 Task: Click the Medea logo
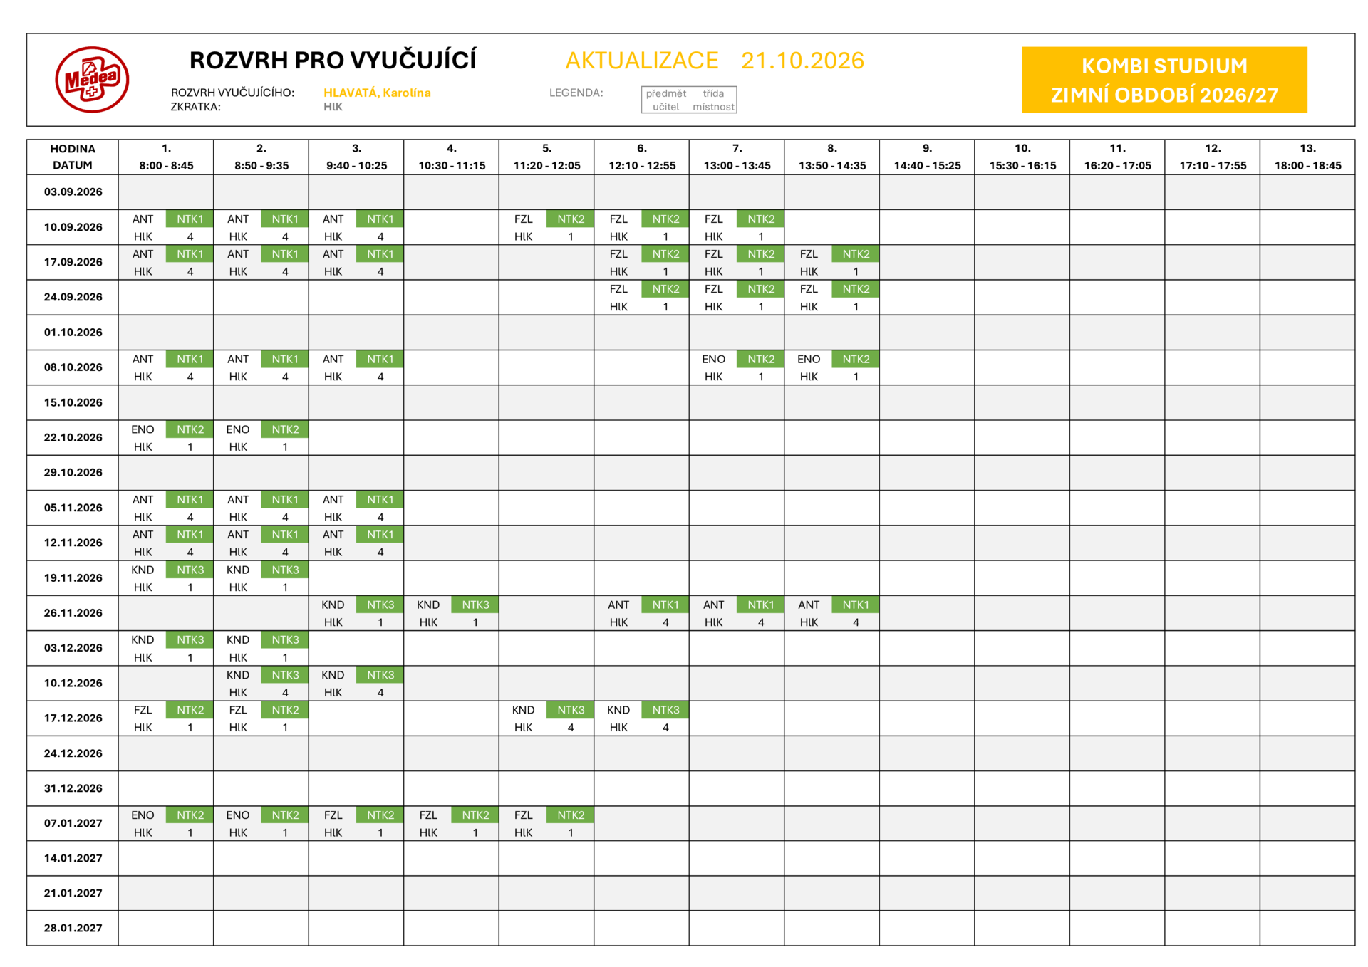pyautogui.click(x=92, y=80)
